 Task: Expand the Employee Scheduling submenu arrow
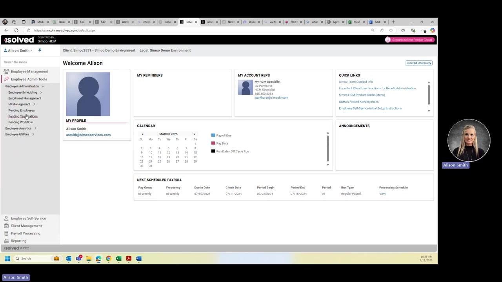(x=41, y=92)
